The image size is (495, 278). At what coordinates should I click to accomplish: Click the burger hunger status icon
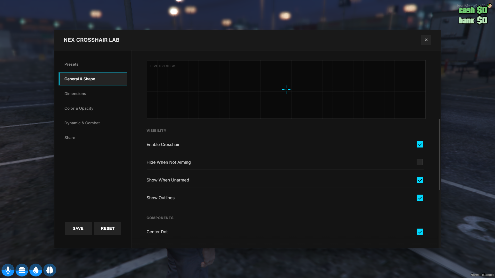[x=22, y=270]
